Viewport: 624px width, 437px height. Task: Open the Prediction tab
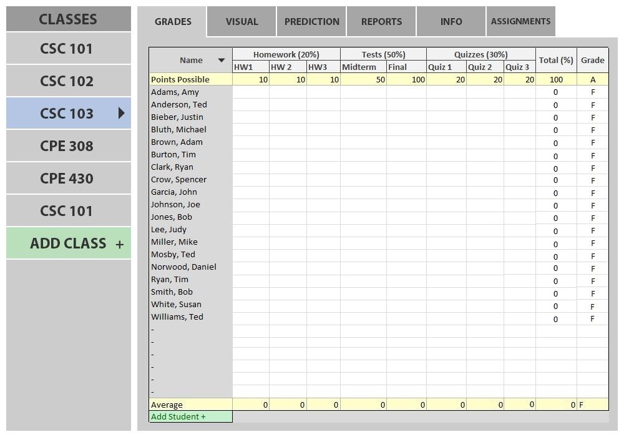[x=311, y=21]
